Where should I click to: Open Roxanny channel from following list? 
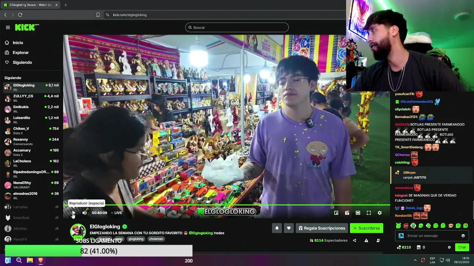31,141
